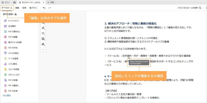The width and height of the screenshot is (207, 103).
Task: Select the highlighter pen quick tool
Action: [43, 28]
